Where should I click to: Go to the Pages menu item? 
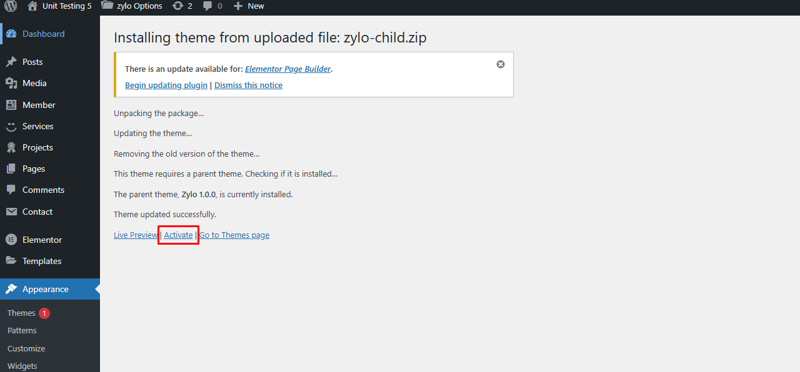pyautogui.click(x=34, y=169)
